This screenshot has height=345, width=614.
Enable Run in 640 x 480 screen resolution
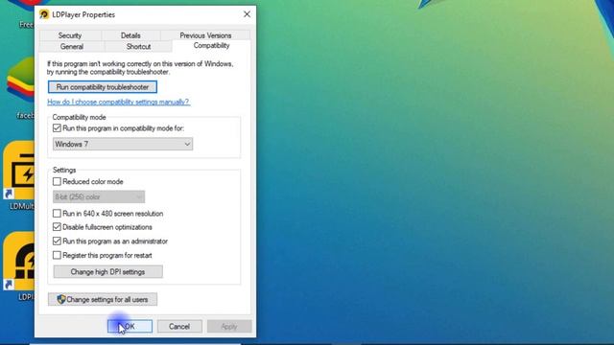coord(57,214)
